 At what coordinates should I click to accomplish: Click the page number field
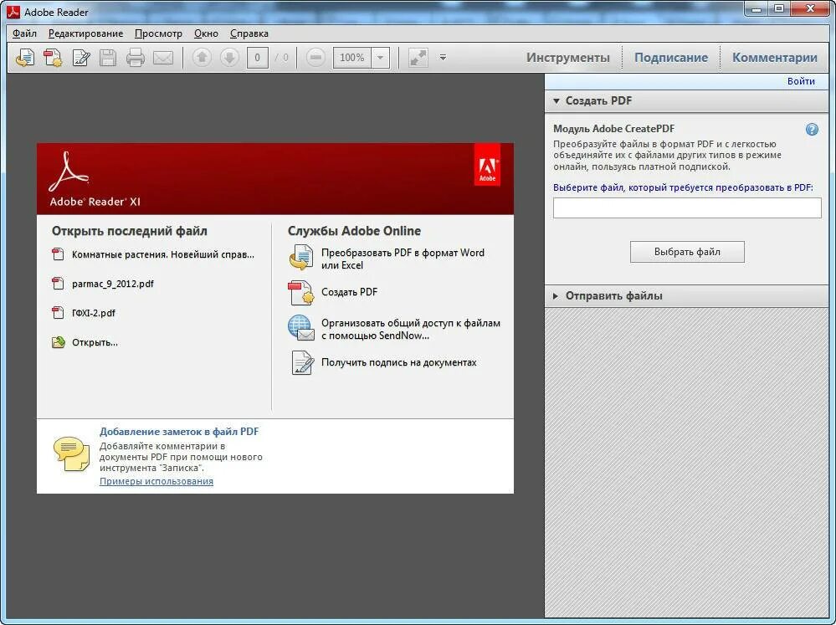point(258,58)
